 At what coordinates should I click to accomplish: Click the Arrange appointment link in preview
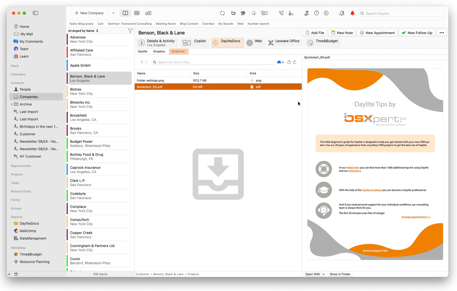(x=416, y=217)
